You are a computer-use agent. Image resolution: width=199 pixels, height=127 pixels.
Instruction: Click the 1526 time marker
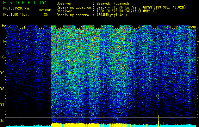(x=116, y=27)
